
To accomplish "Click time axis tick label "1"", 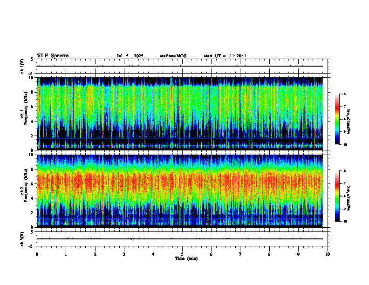I will pos(66,254).
